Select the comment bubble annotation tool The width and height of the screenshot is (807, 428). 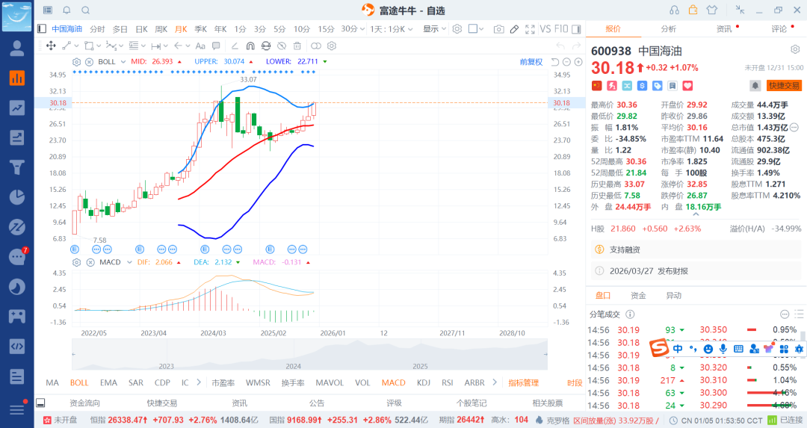(x=216, y=46)
